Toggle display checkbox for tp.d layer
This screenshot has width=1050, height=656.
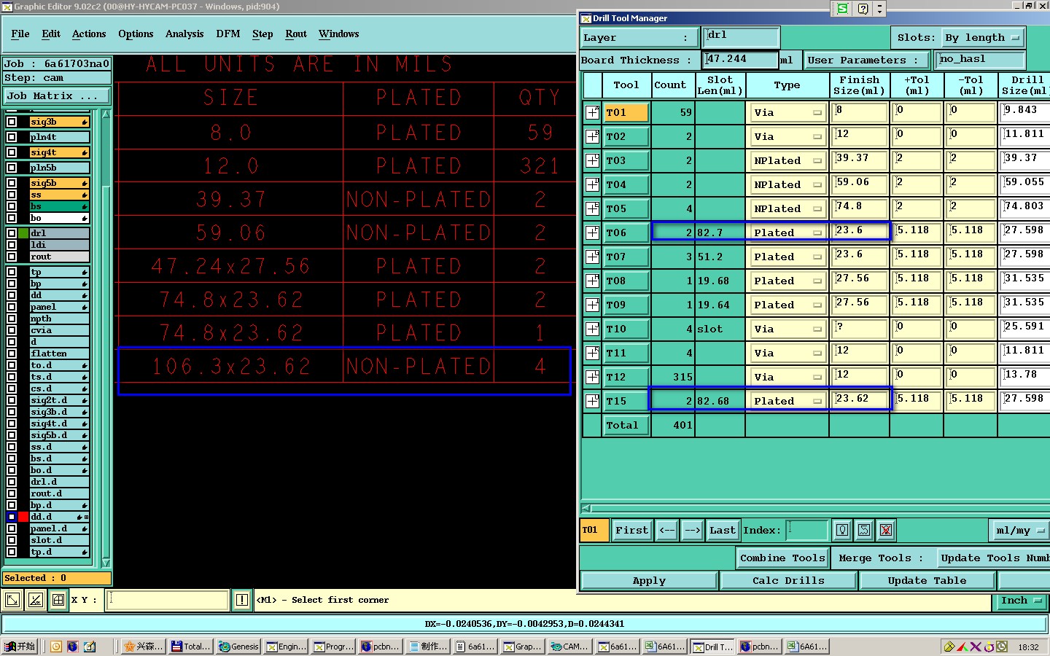coord(12,552)
